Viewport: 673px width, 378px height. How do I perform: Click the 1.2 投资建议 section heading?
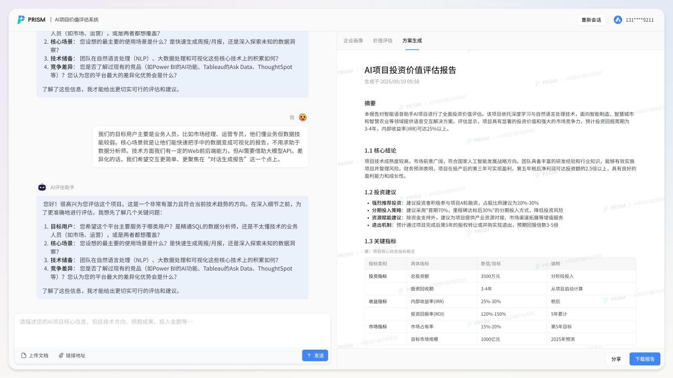click(380, 192)
